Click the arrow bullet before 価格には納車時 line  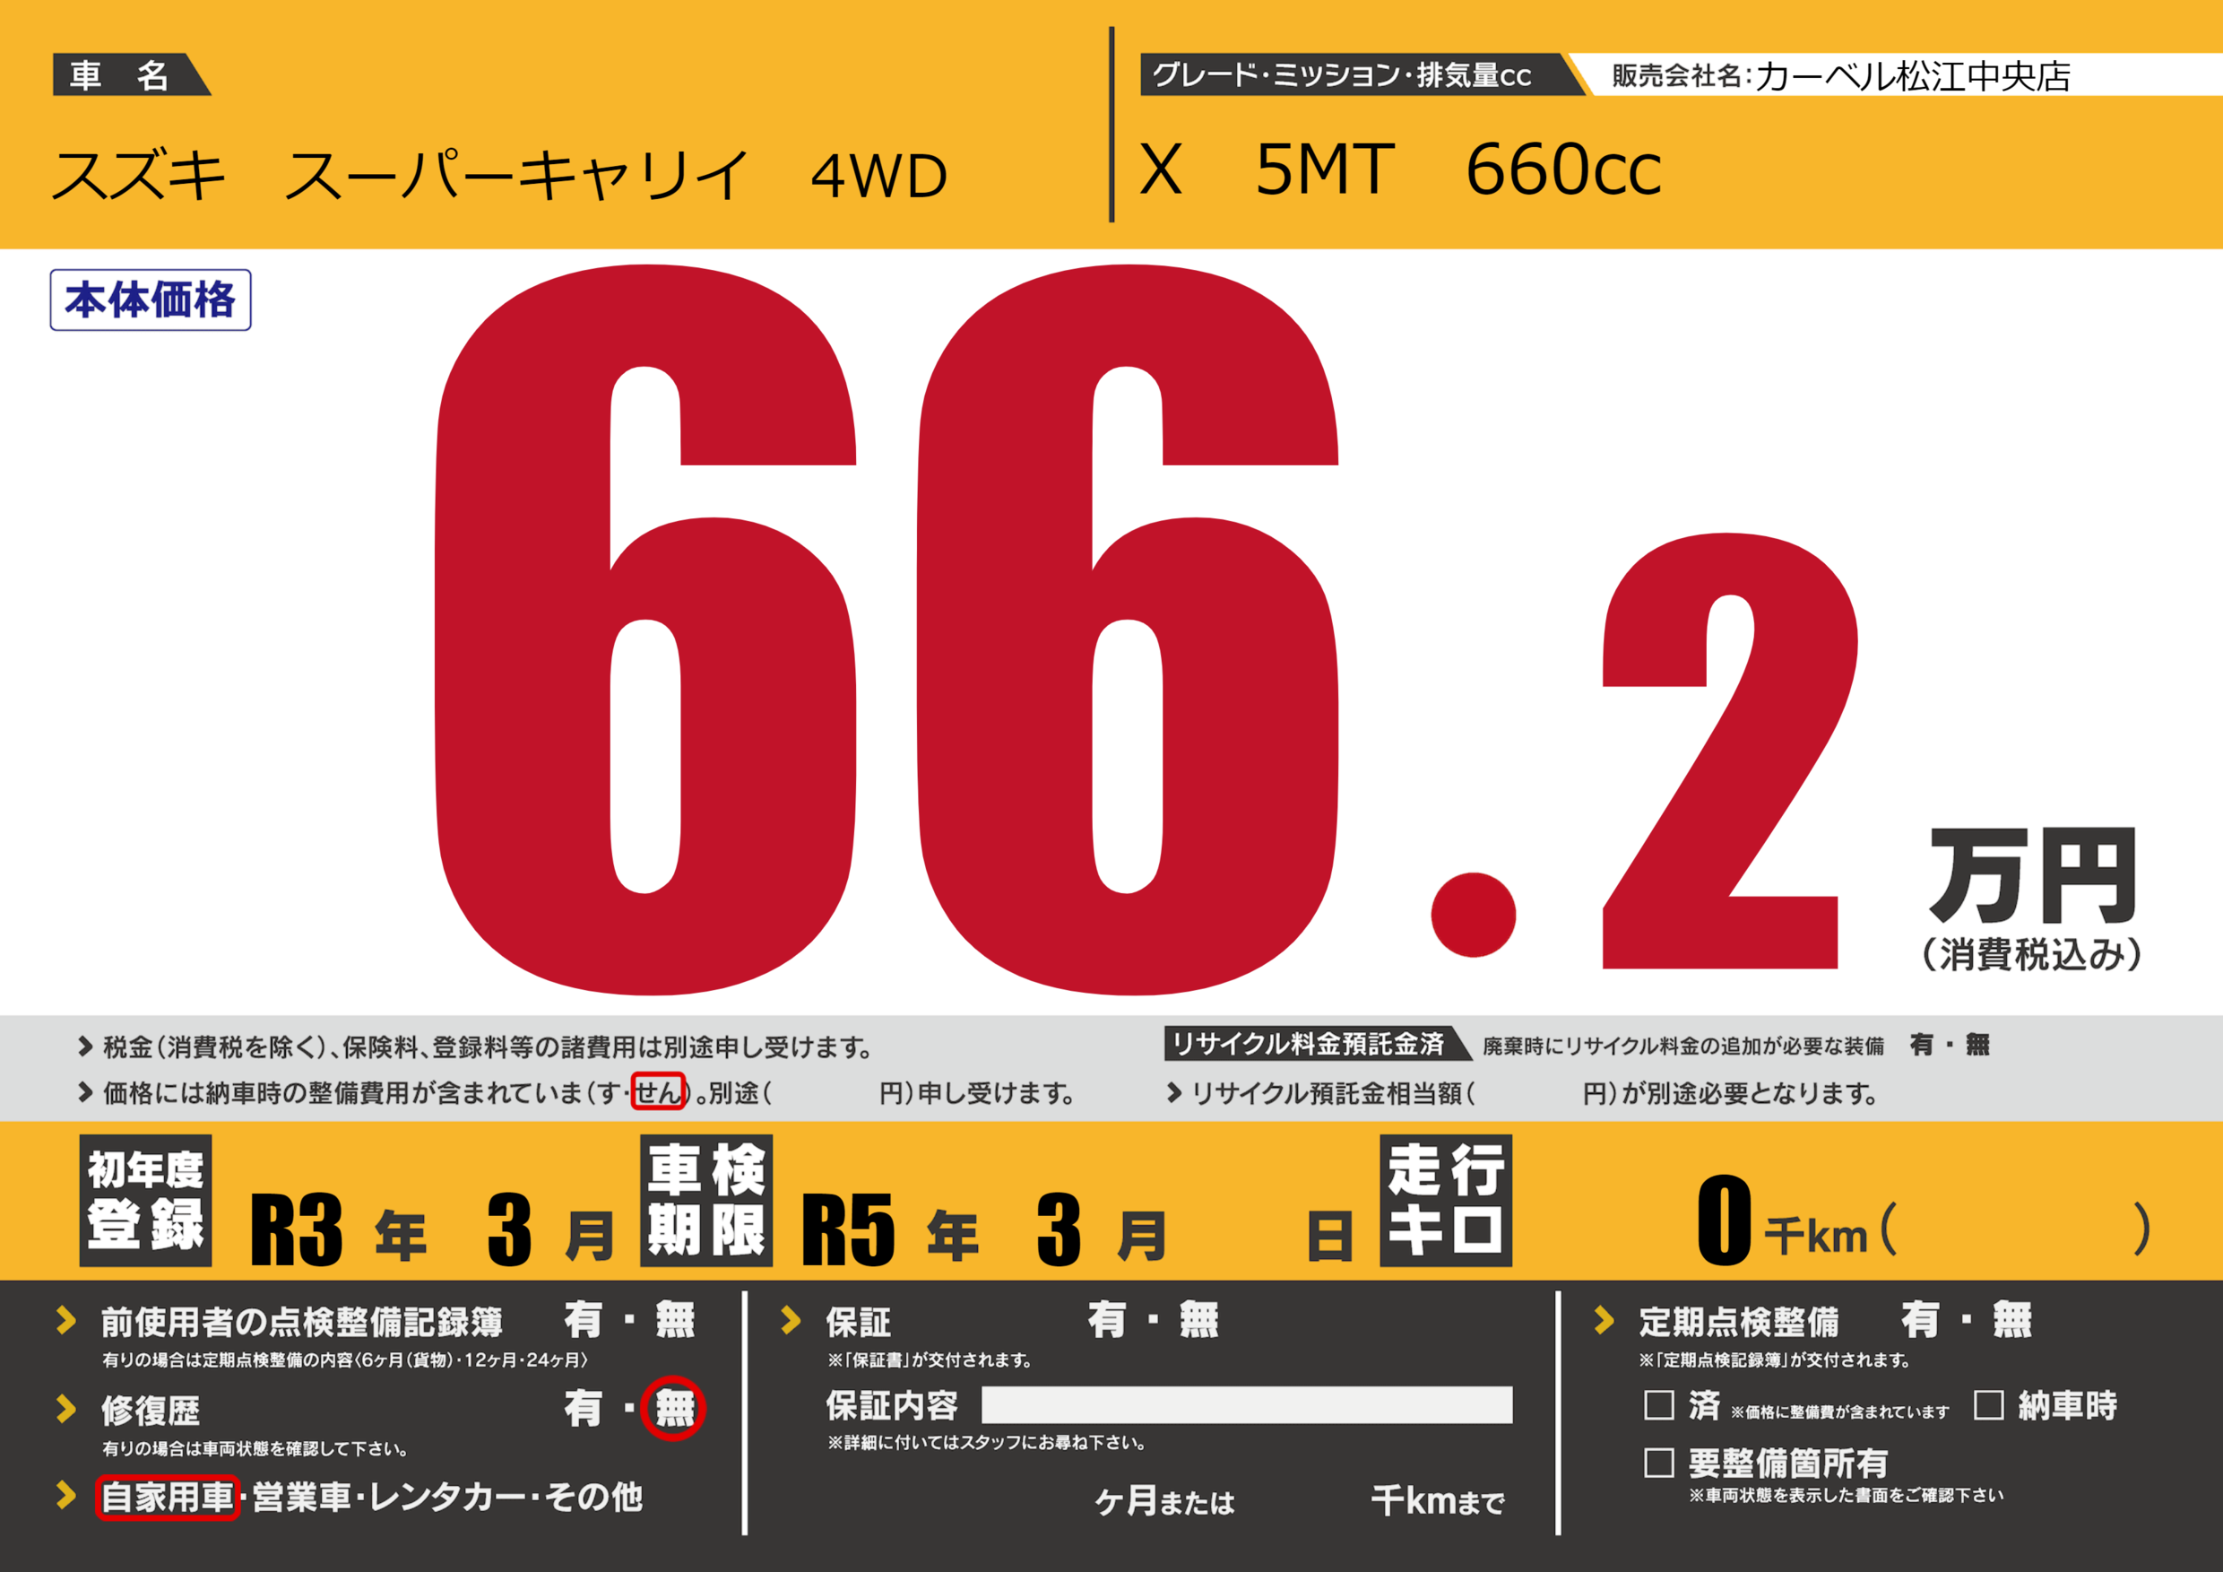85,1092
